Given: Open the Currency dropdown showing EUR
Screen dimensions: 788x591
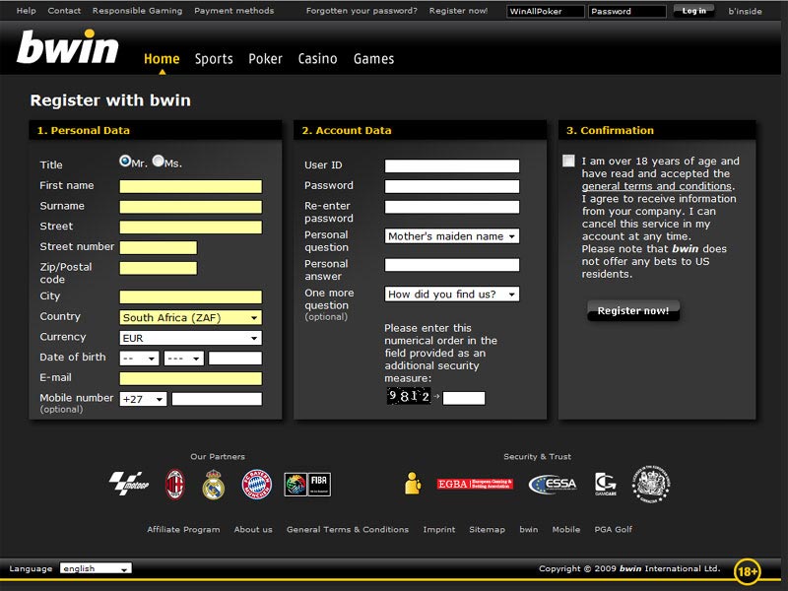Looking at the screenshot, I should pos(191,338).
